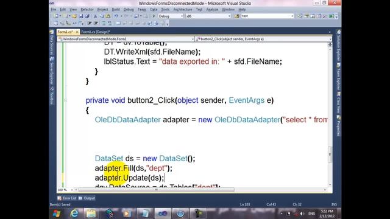Click 'adapter.Update(ds);' code line
Image resolution: width=390 pixels, height=219 pixels.
tap(130, 178)
